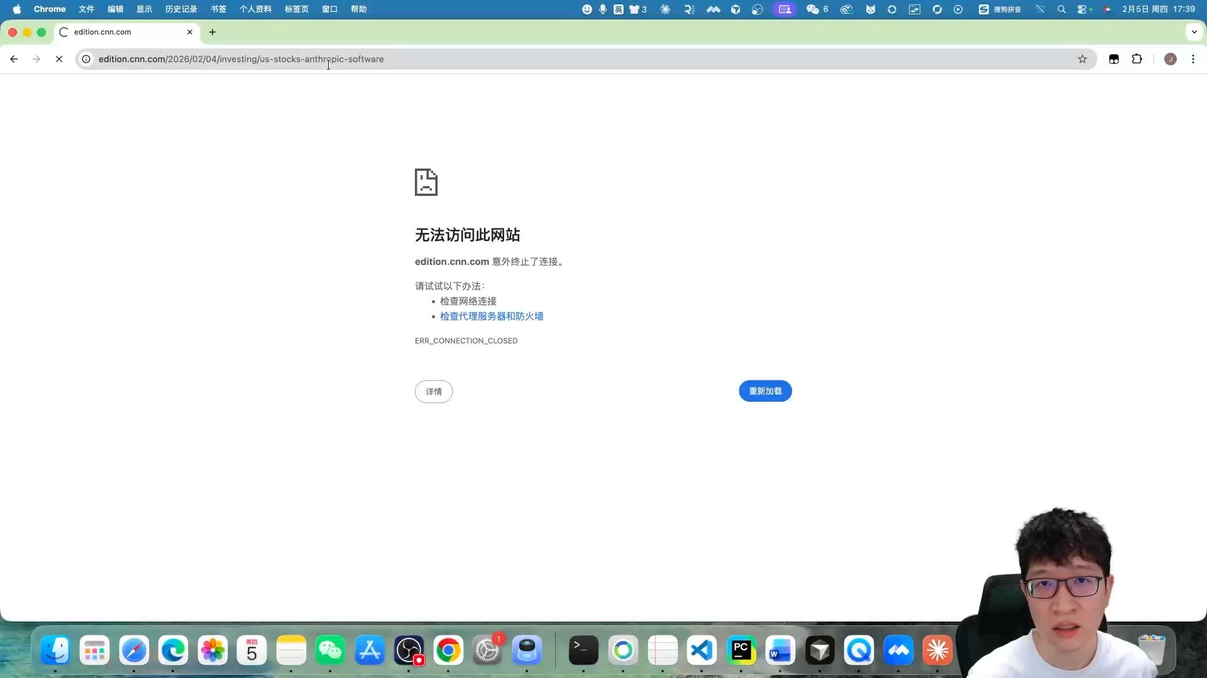Open the 书签 menu
Screen dimensions: 1207x678
coord(218,9)
